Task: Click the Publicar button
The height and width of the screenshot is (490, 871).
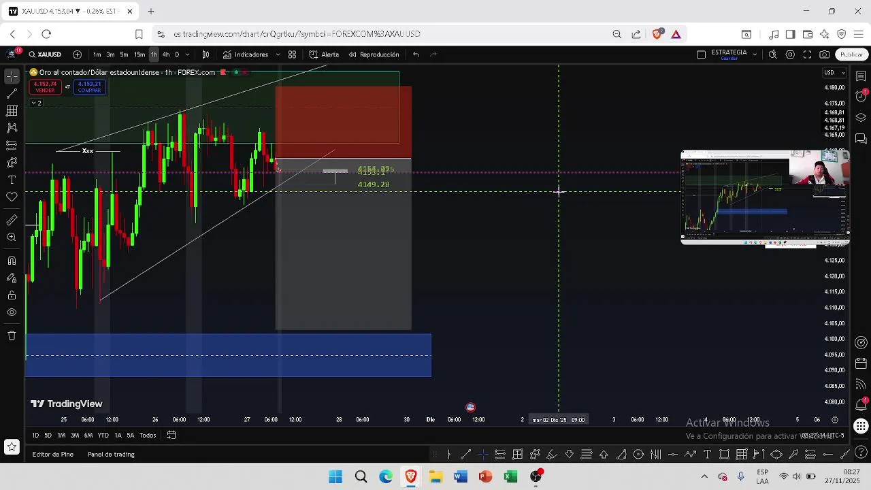Action: pyautogui.click(x=851, y=54)
